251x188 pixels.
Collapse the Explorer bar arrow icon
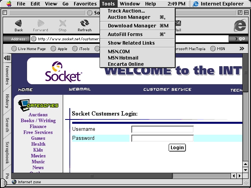7,58
